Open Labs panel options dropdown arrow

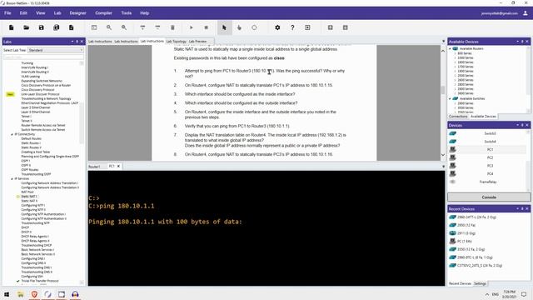(72, 42)
